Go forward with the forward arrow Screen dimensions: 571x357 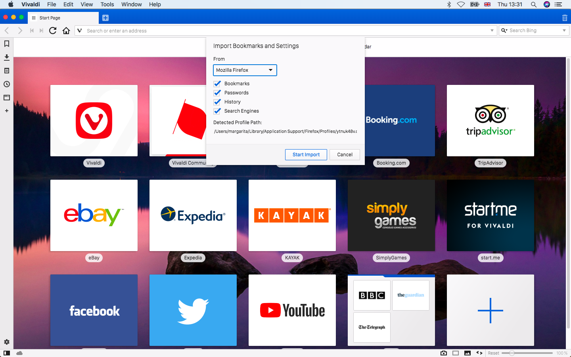(20, 31)
